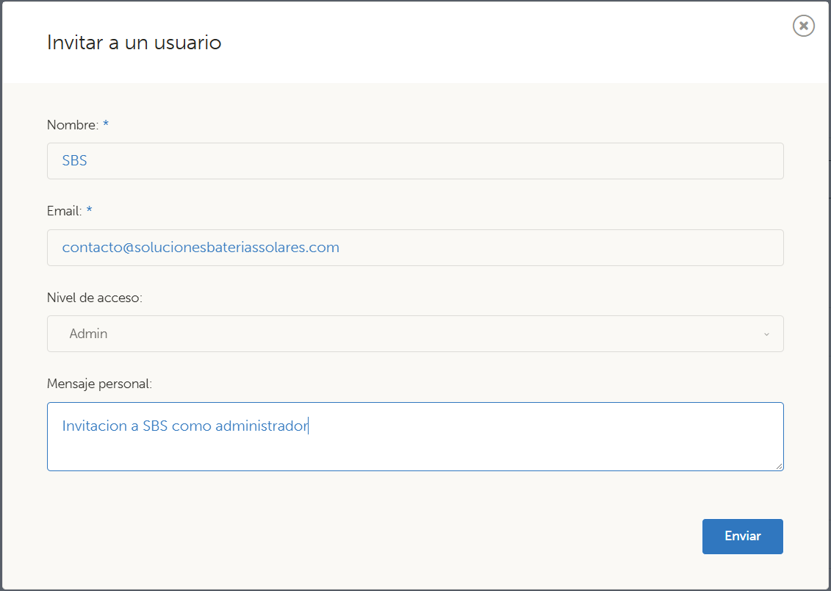Close the Invitar a un usuario dialog
The image size is (831, 591).
point(803,26)
